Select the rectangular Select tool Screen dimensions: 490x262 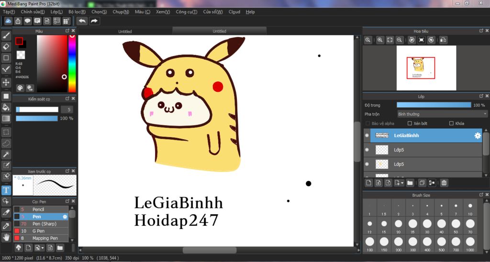click(6, 132)
